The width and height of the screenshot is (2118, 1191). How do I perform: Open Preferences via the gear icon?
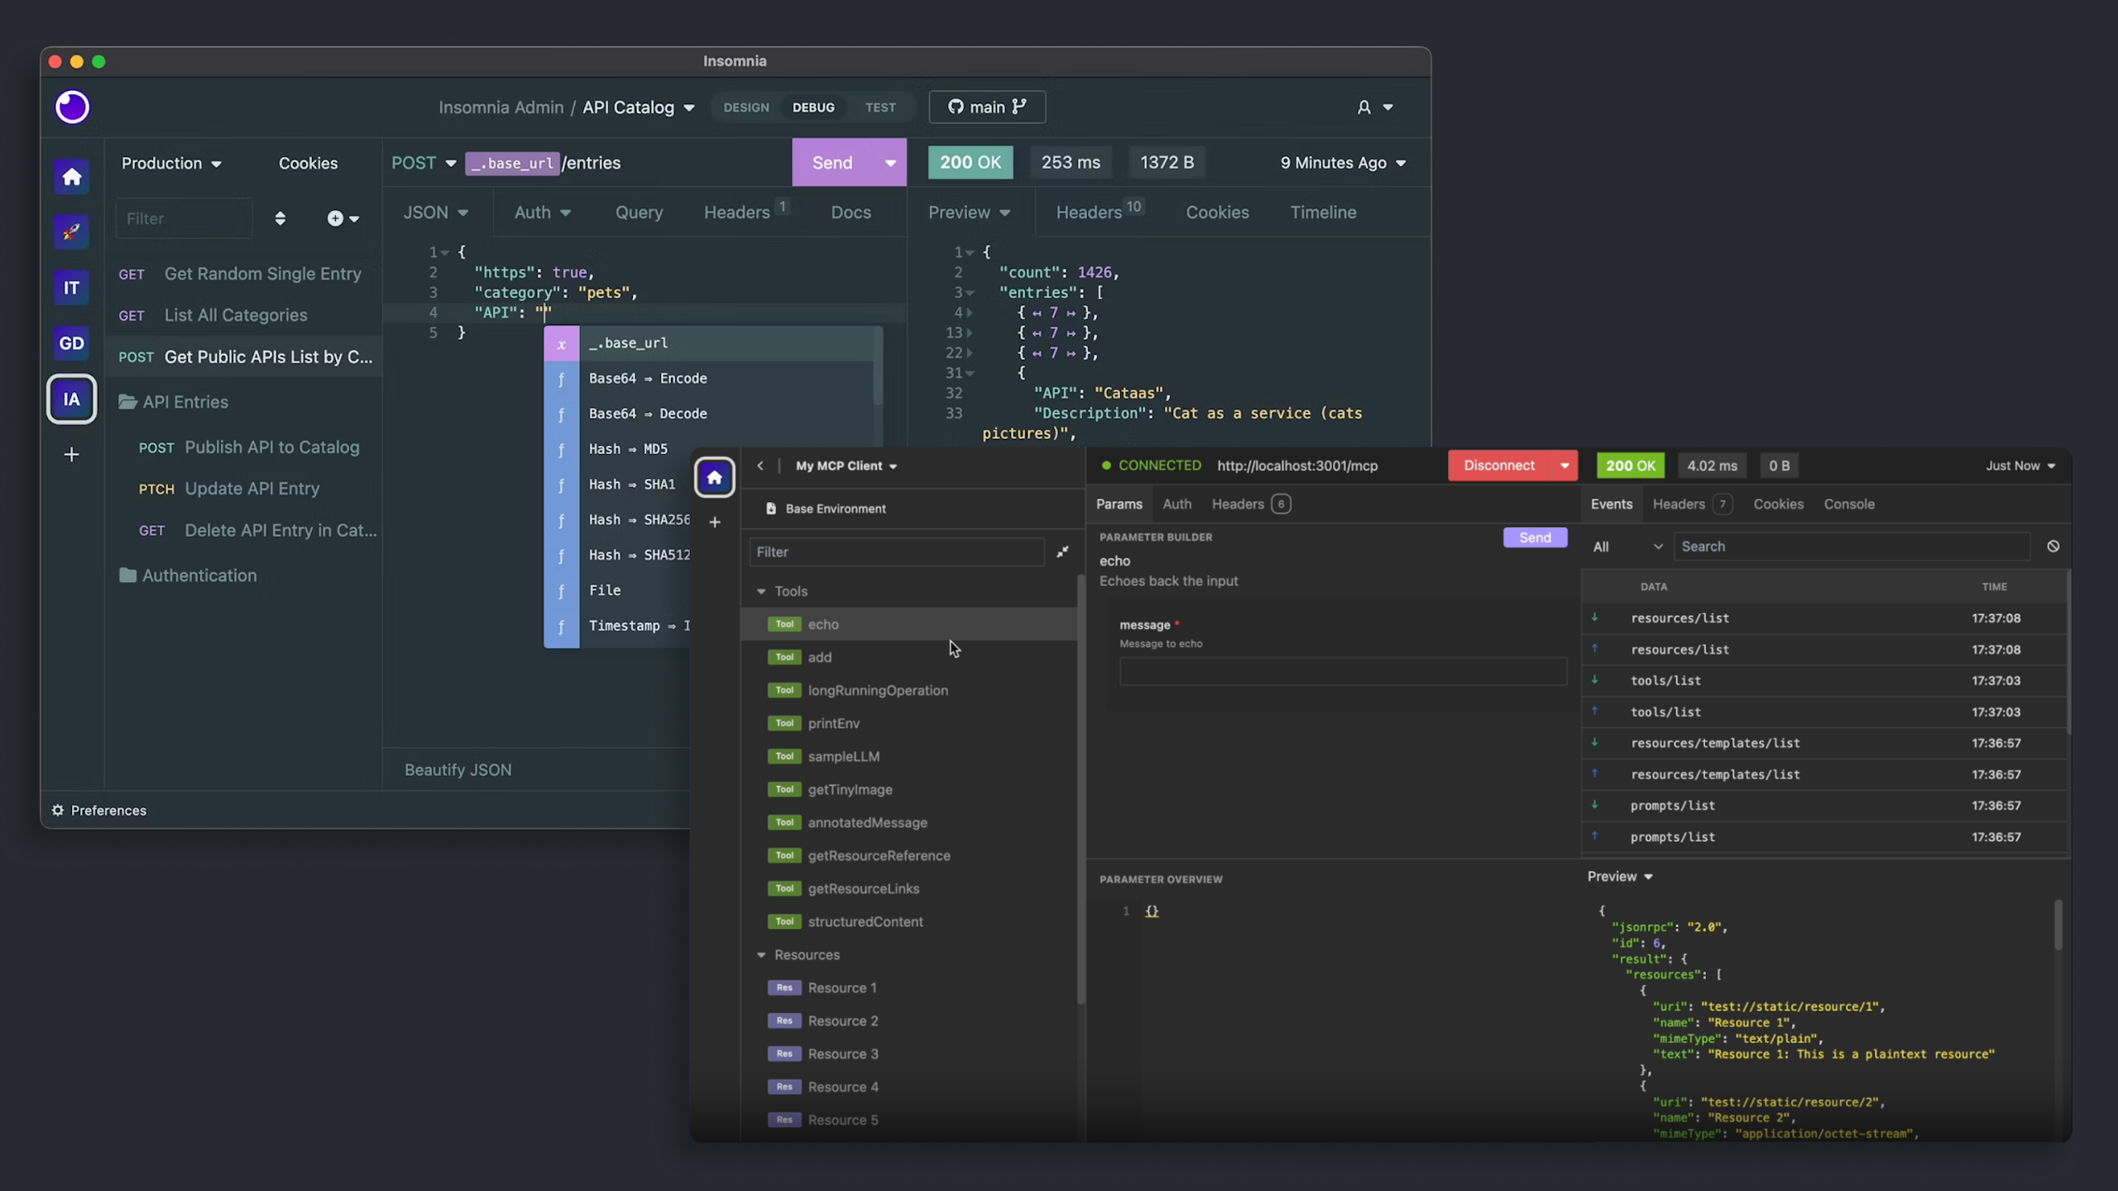(x=58, y=810)
